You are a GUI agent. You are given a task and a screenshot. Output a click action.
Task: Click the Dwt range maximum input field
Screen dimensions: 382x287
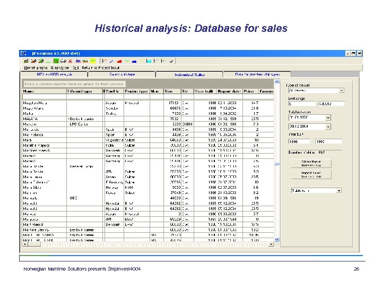(331, 104)
